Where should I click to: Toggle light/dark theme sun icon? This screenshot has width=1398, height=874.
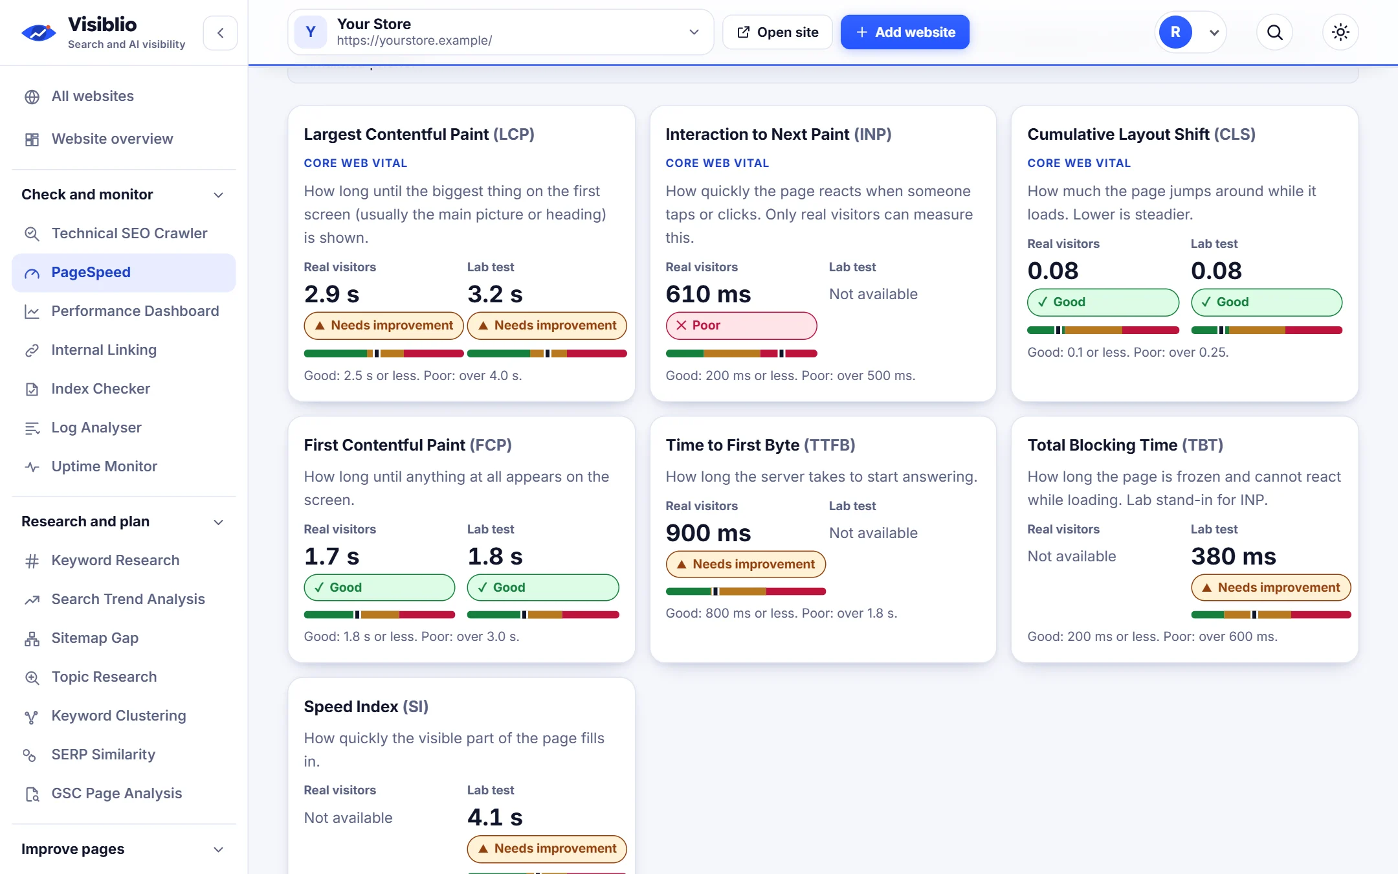click(1340, 32)
